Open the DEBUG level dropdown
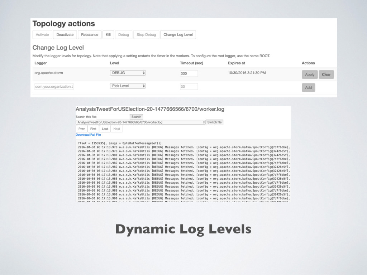 coord(128,73)
